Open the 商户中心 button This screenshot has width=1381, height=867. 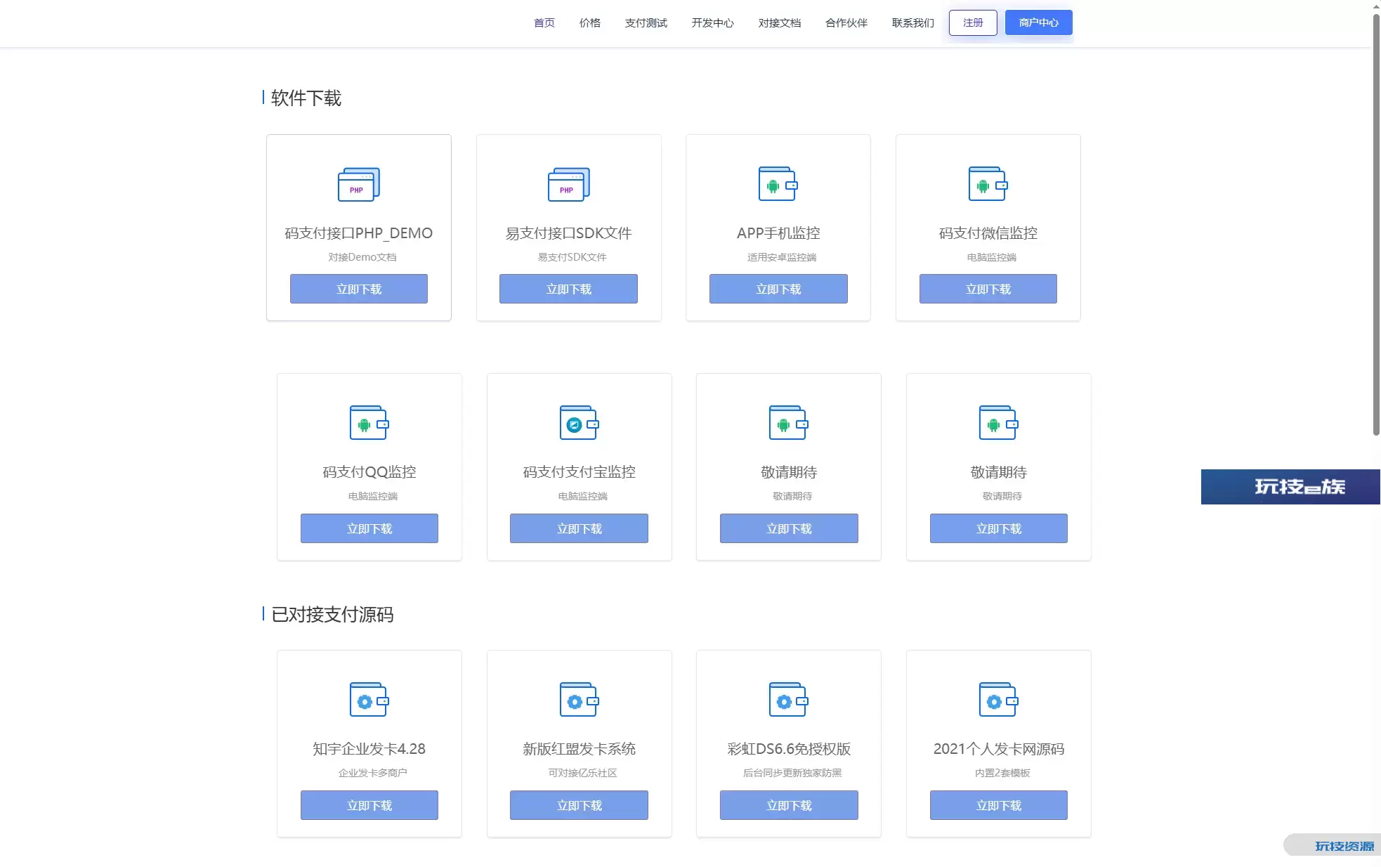click(1039, 22)
